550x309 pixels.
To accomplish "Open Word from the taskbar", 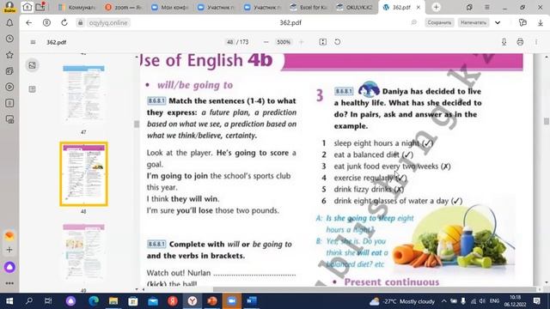I will pyautogui.click(x=252, y=301).
